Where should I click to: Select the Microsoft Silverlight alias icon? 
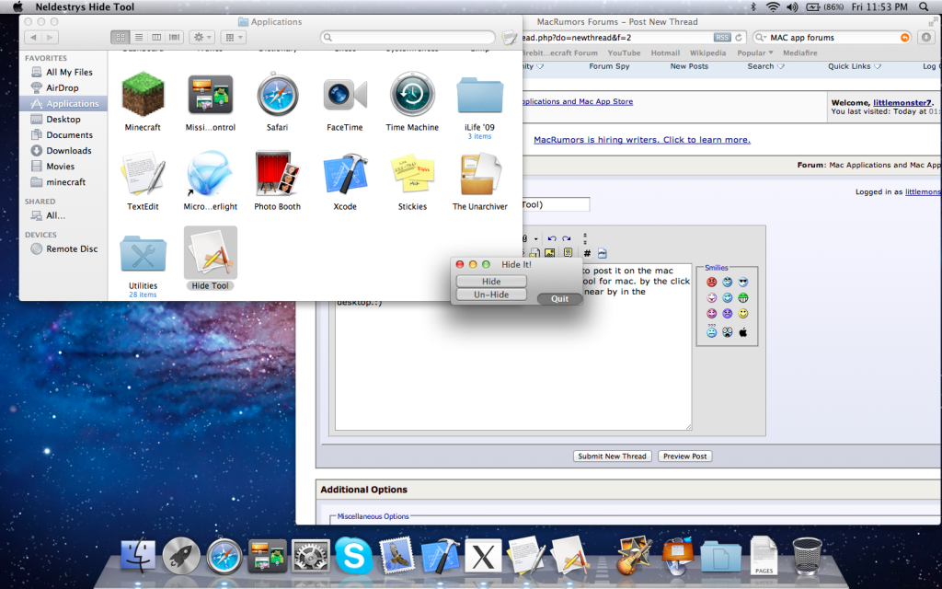click(211, 174)
